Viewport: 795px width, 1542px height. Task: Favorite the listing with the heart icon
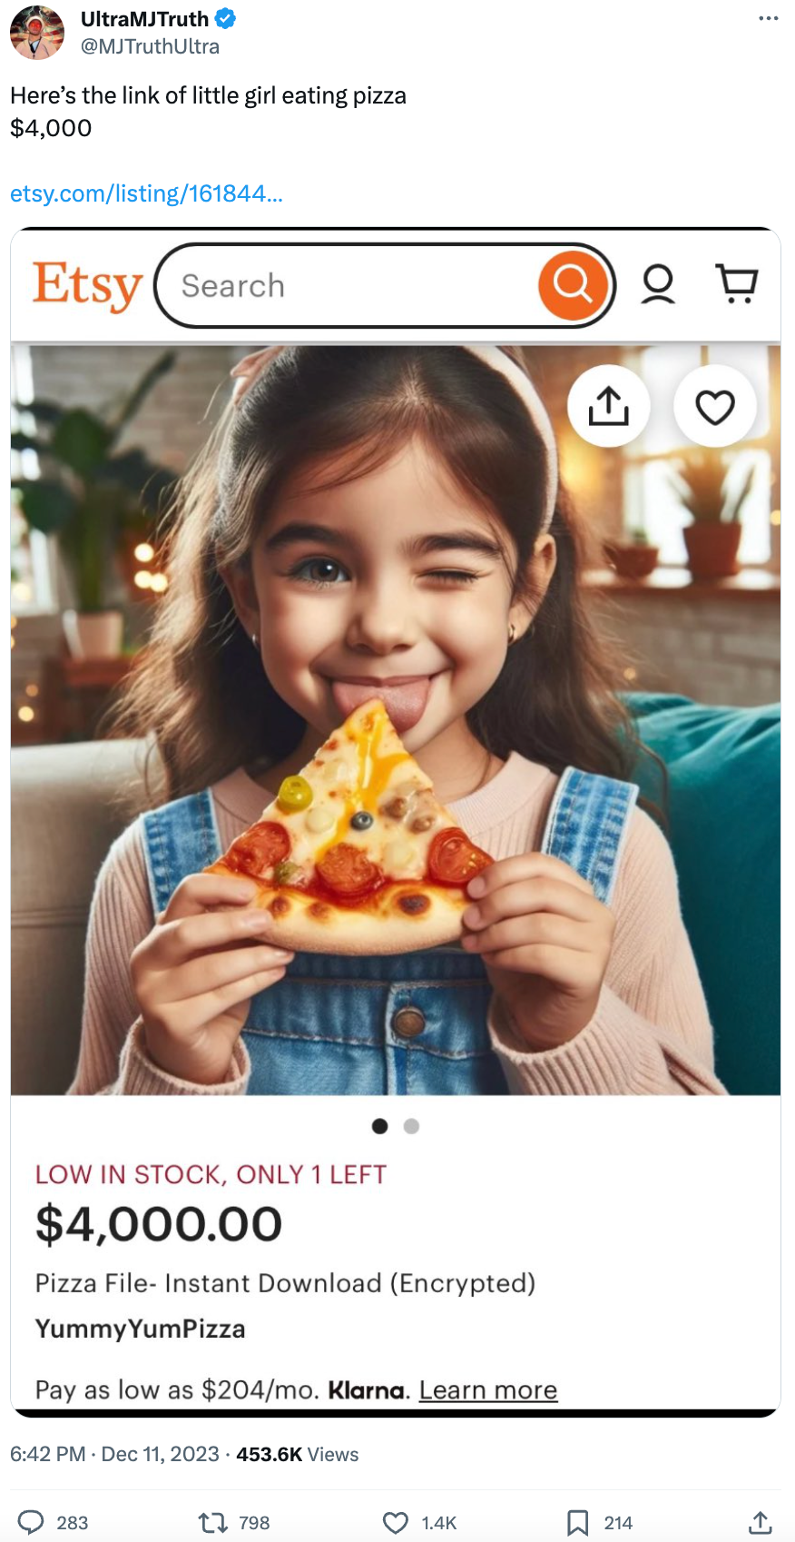tap(714, 406)
